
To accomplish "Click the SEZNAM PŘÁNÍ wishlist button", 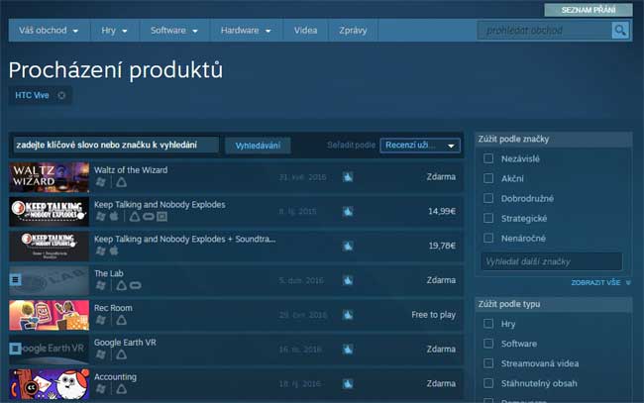I will tap(589, 10).
